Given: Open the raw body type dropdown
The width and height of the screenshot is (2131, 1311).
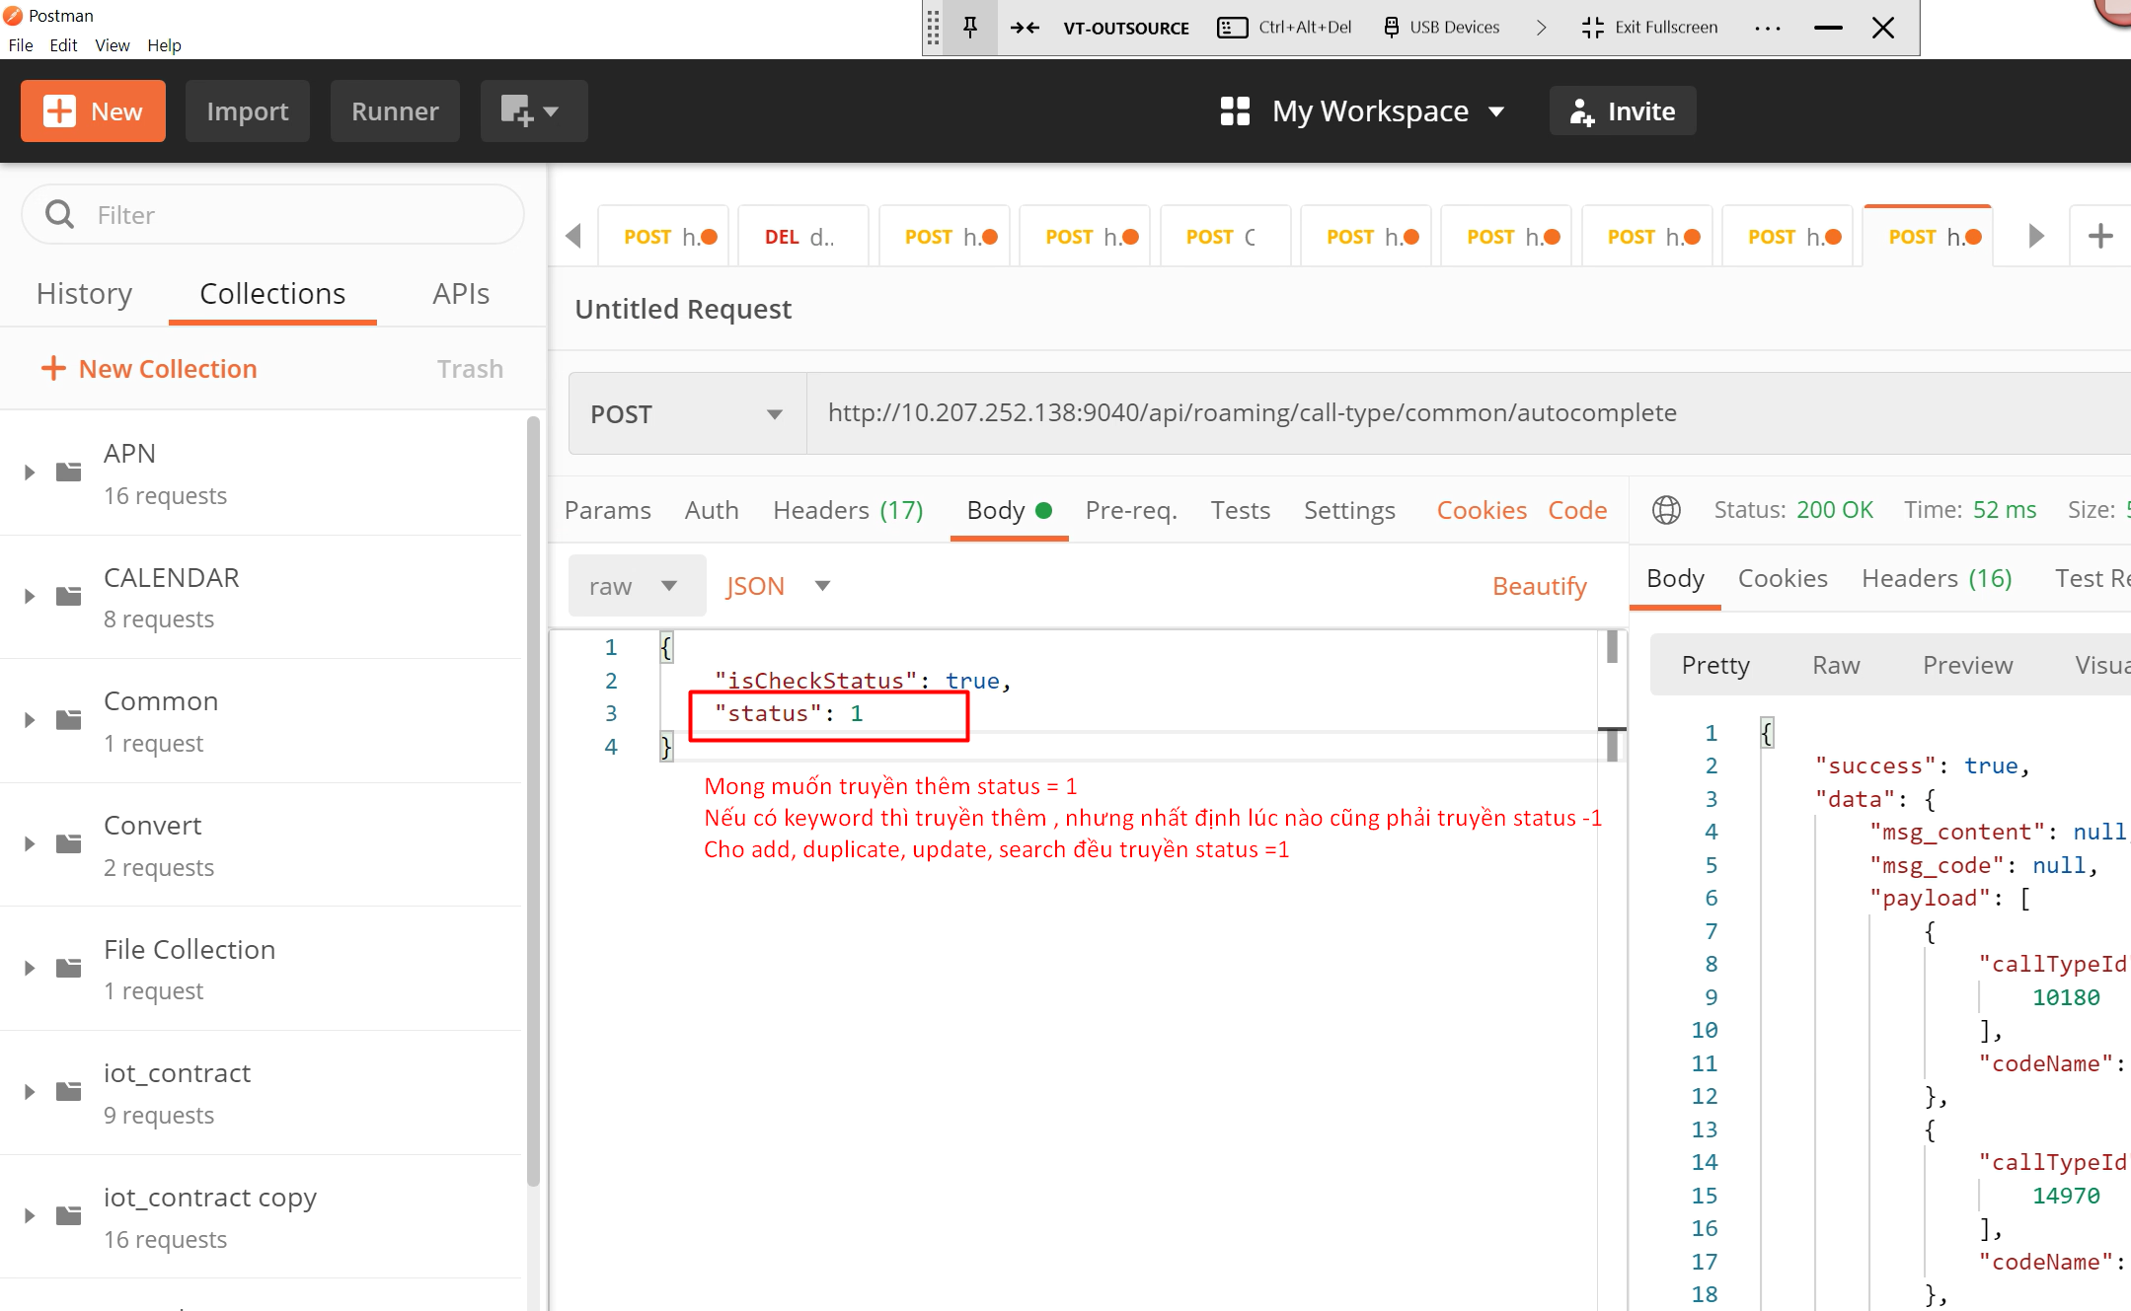Looking at the screenshot, I should point(636,586).
